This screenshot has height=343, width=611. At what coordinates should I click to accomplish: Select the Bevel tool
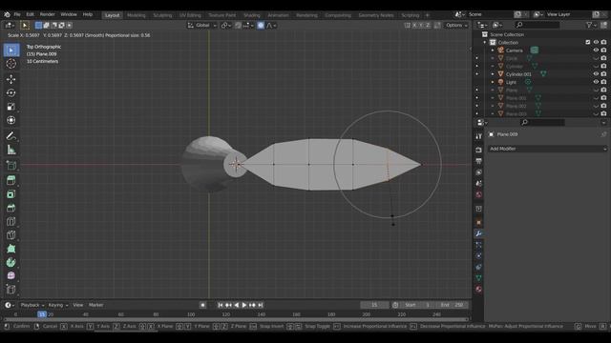(x=11, y=208)
